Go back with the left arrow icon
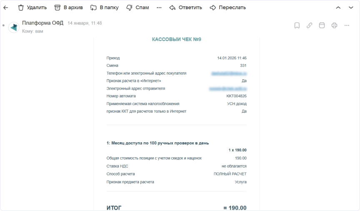Viewport: 360px width, 211px height. (6, 8)
